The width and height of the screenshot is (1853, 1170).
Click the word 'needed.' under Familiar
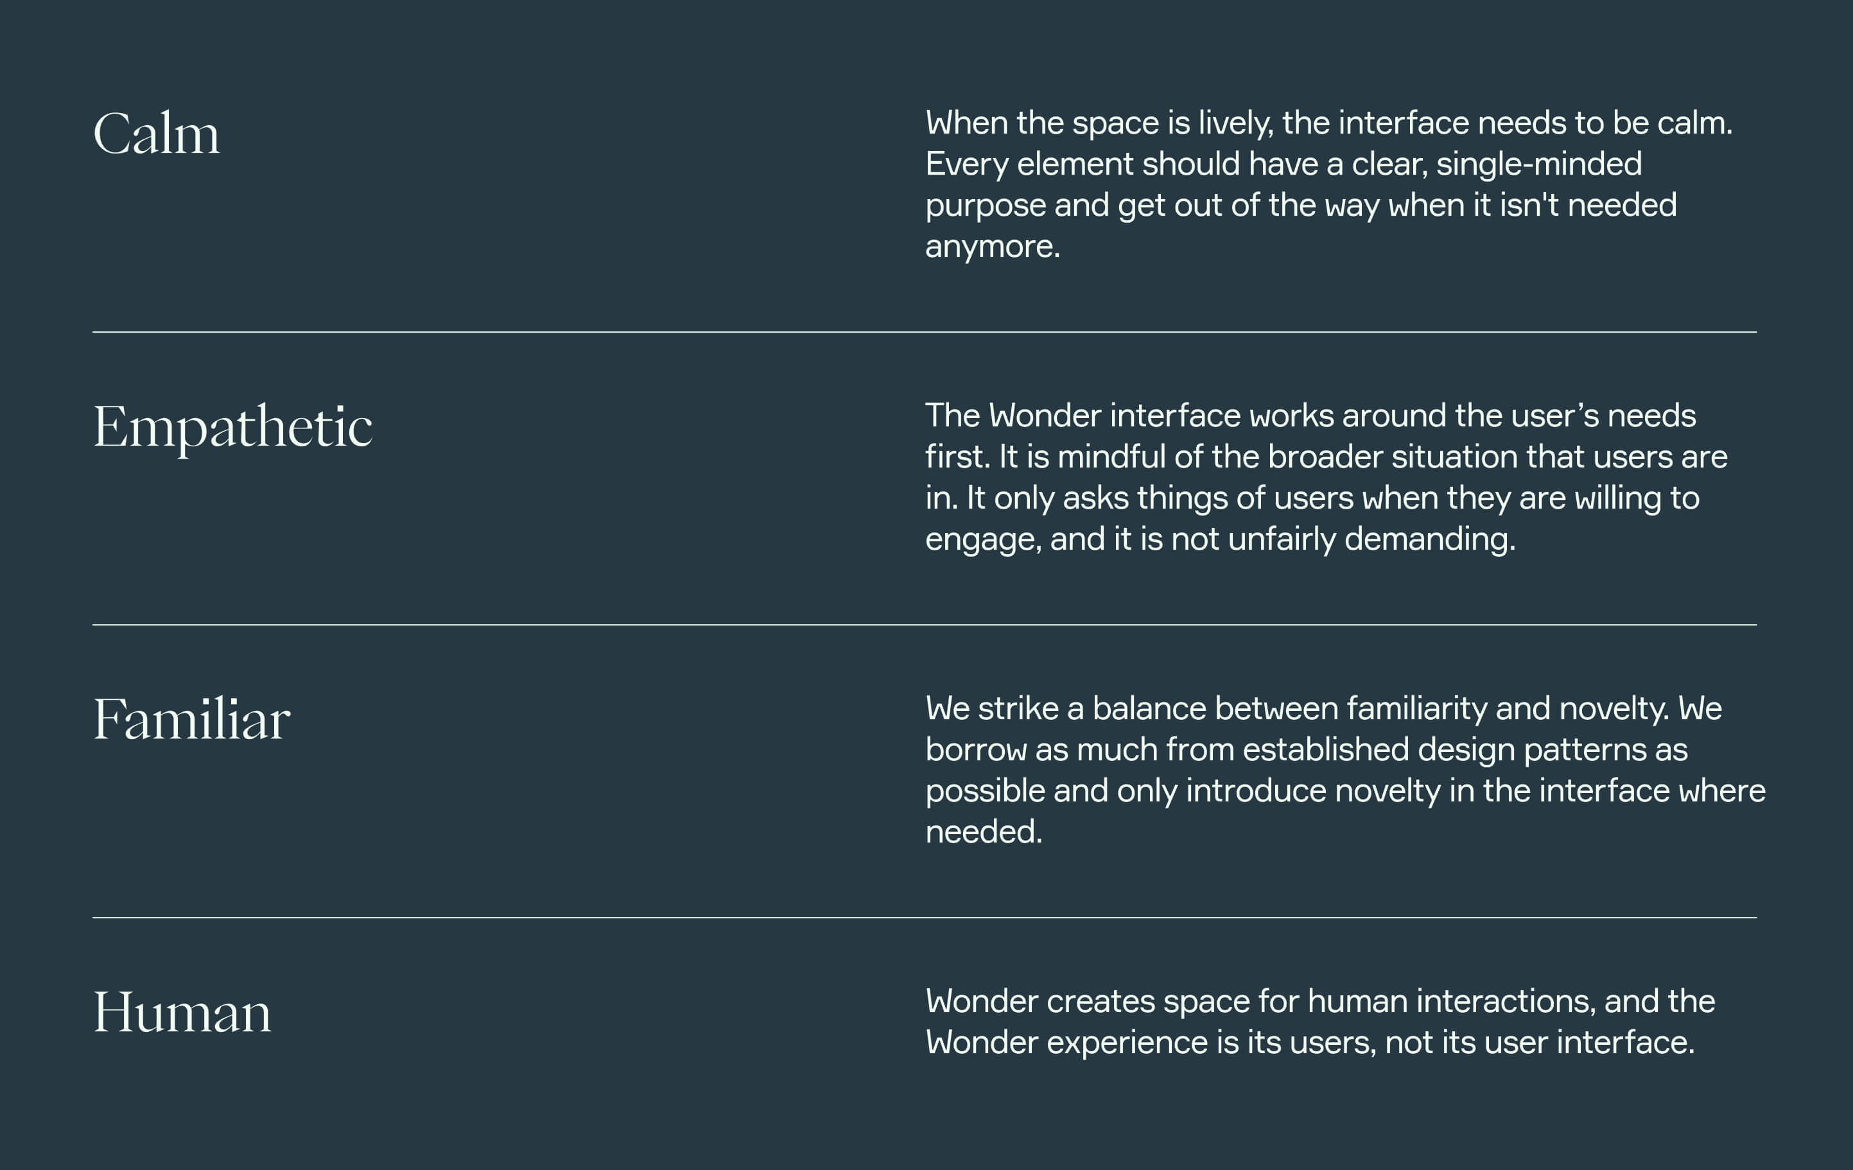coord(984,832)
